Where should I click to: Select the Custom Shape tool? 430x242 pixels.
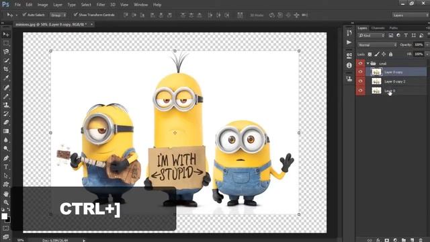[6, 184]
